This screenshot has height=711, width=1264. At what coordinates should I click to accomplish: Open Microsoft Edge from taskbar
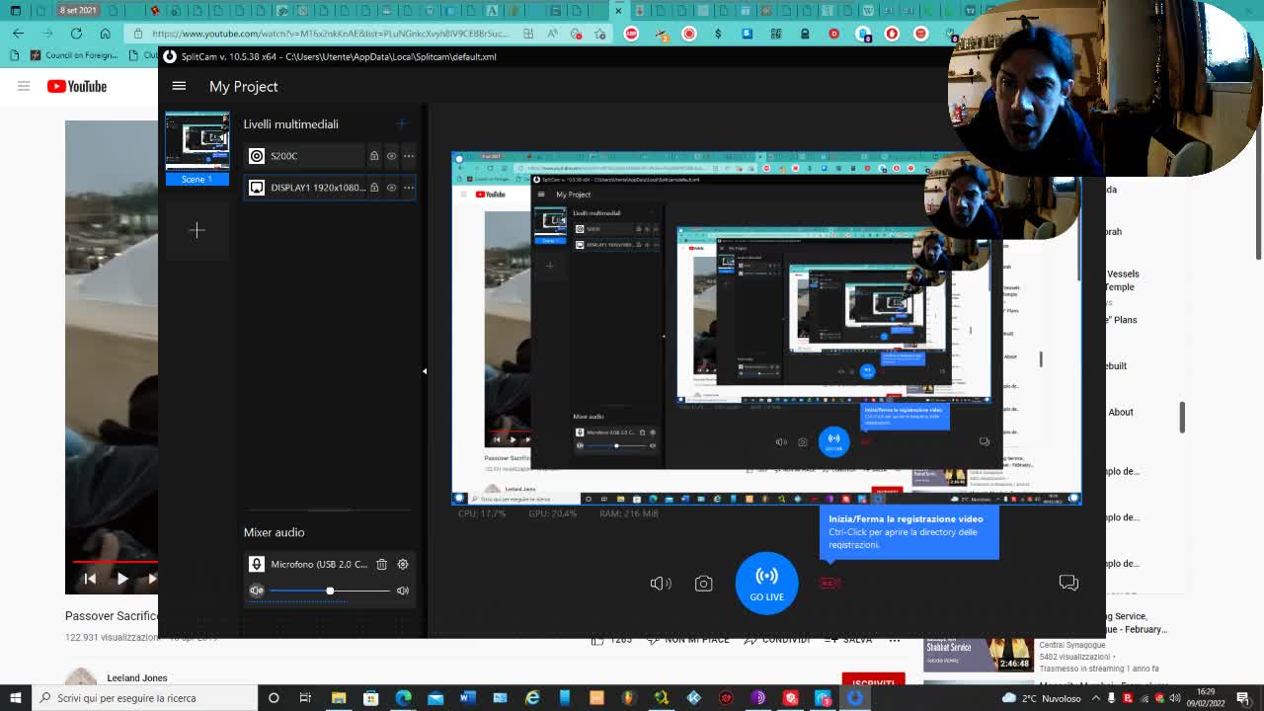tap(403, 698)
